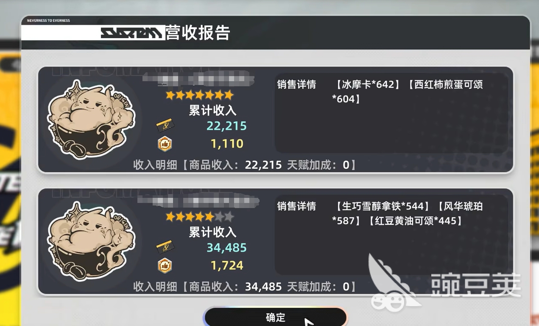The height and width of the screenshot is (326, 539).
Task: Click the five-star rating of second shop
Action: pos(199,217)
